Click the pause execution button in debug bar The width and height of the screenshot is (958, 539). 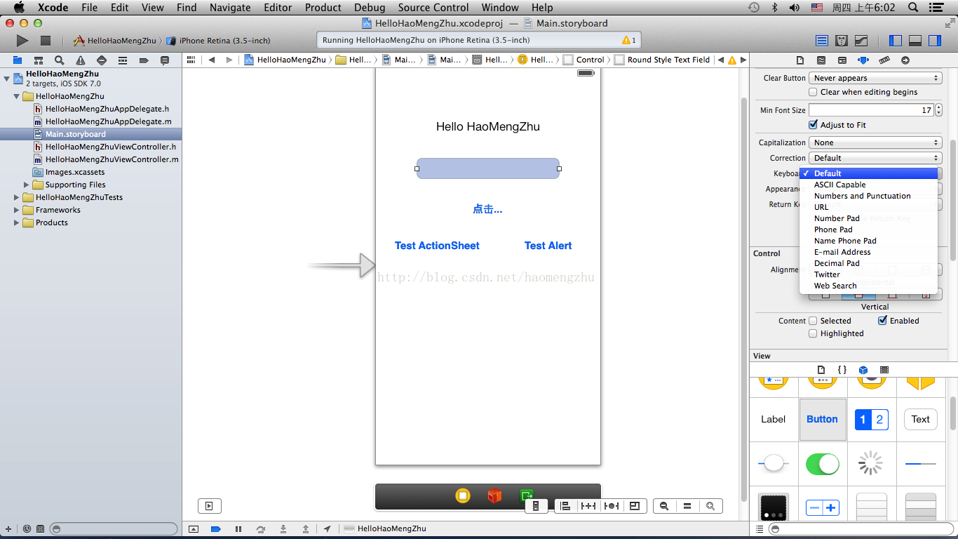point(238,528)
